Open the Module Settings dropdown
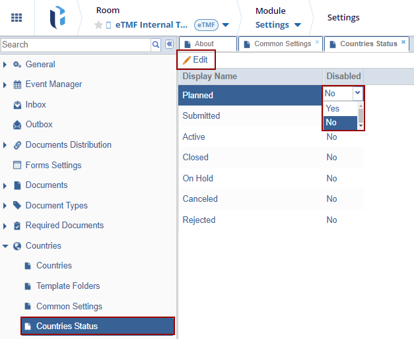This screenshot has width=414, height=339. click(x=297, y=25)
